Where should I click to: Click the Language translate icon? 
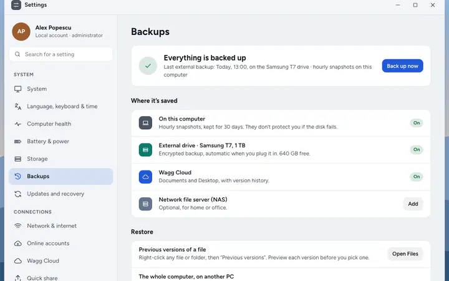17,106
